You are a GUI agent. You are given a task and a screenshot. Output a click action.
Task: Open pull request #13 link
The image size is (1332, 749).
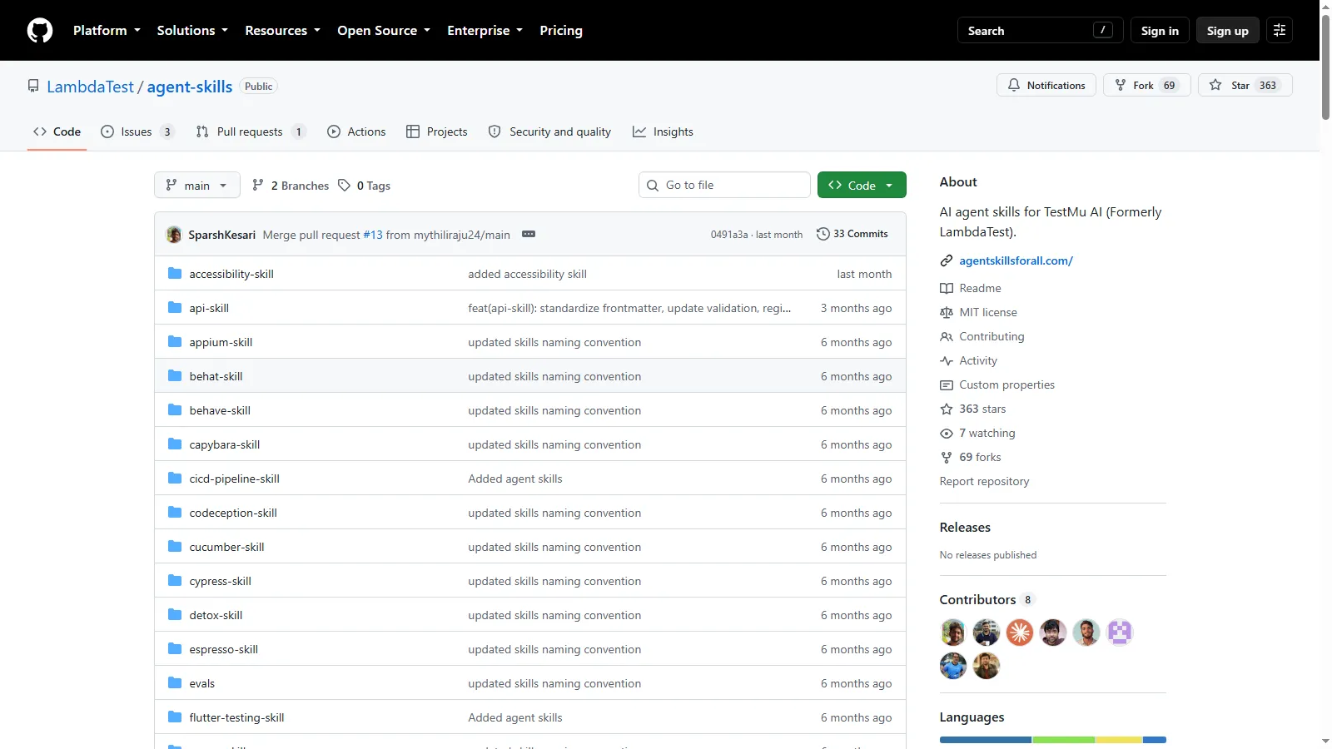pos(373,235)
